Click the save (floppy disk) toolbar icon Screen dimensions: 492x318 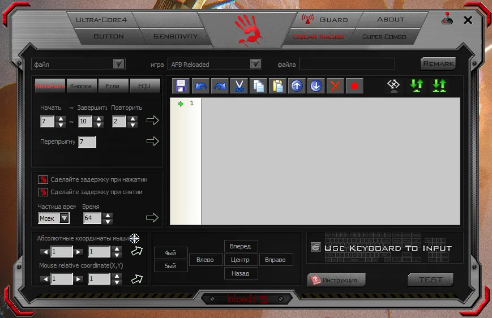(181, 86)
